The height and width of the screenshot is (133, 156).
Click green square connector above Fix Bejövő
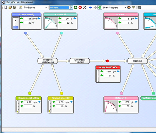coord(153,93)
